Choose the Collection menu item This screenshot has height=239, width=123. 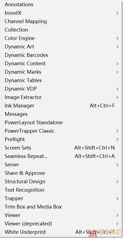61,30
